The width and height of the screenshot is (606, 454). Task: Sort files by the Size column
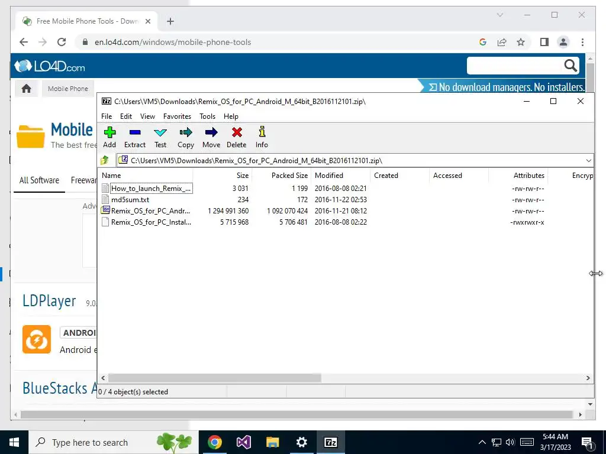[223, 175]
